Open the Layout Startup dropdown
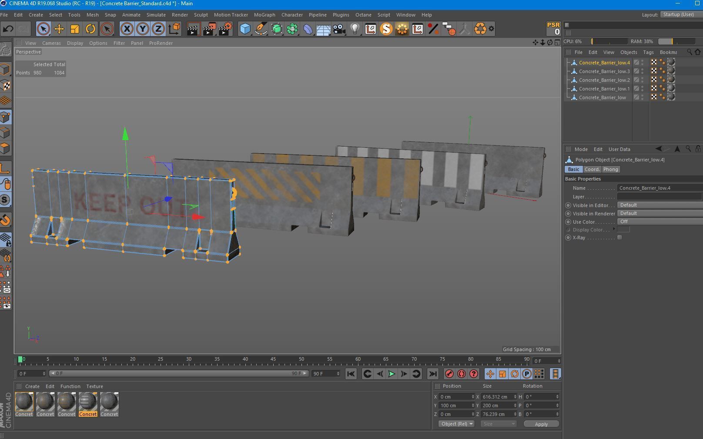This screenshot has height=439, width=703. pyautogui.click(x=681, y=15)
